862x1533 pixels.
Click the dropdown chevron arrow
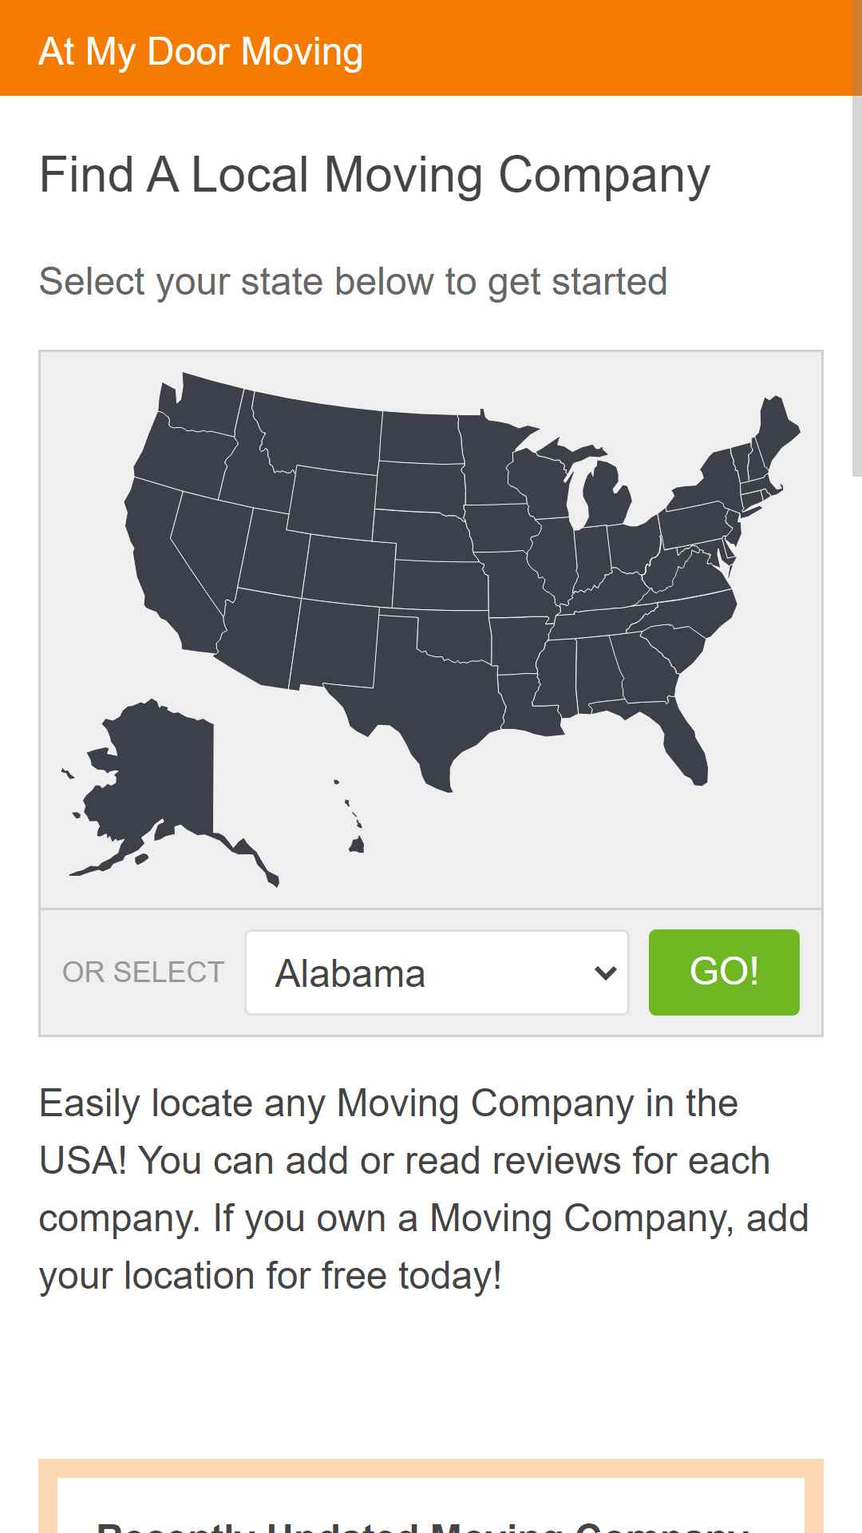click(x=606, y=972)
